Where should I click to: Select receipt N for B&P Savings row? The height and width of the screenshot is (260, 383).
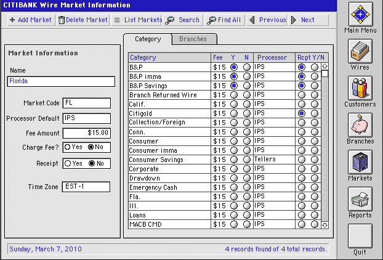coord(315,86)
